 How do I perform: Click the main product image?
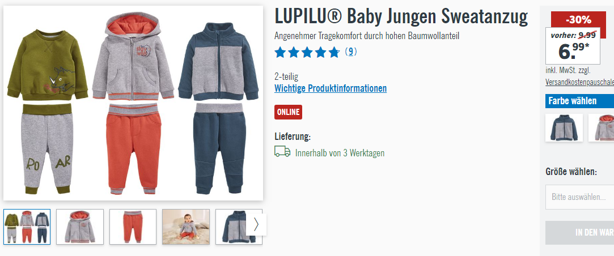(x=133, y=103)
